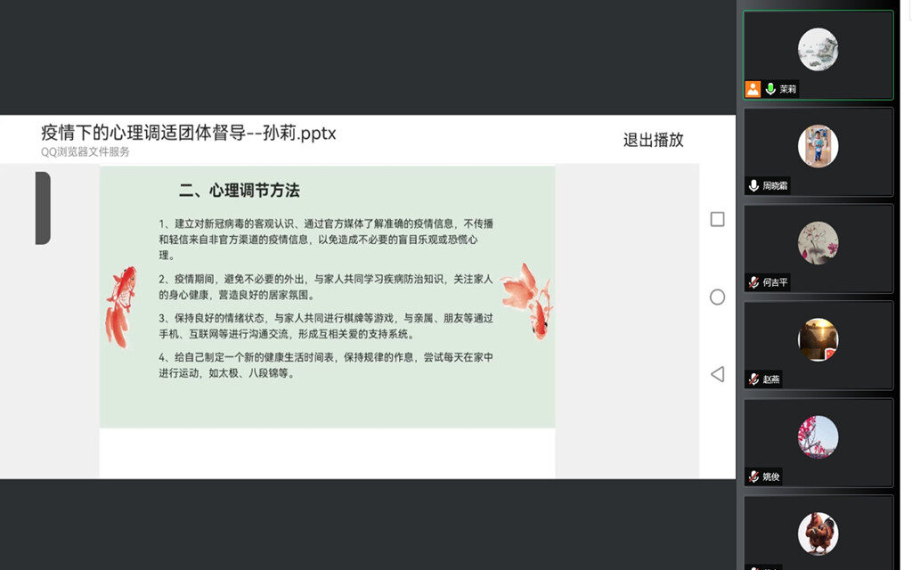Click the slide heading 二、心理调节方法
Screen dimensions: 912x570
(x=239, y=190)
